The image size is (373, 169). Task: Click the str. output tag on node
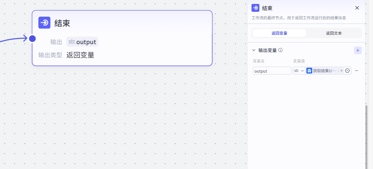coord(82,42)
